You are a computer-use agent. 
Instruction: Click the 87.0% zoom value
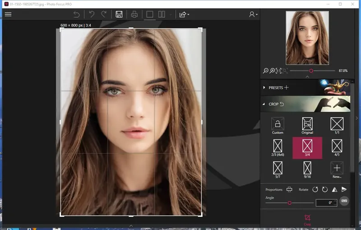(x=343, y=71)
